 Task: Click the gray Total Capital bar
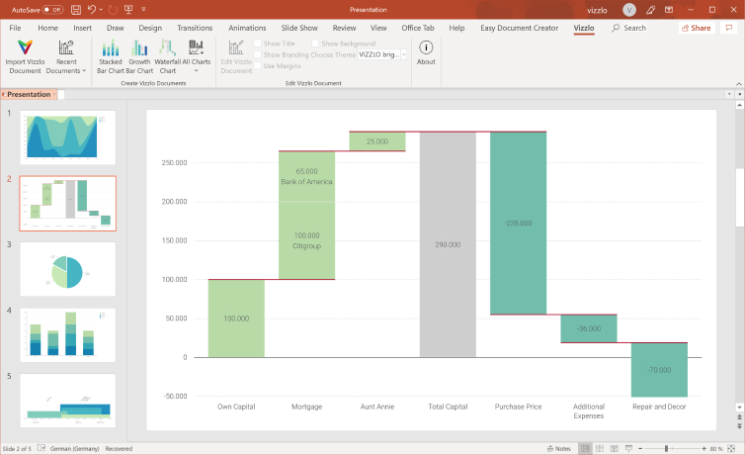point(448,244)
